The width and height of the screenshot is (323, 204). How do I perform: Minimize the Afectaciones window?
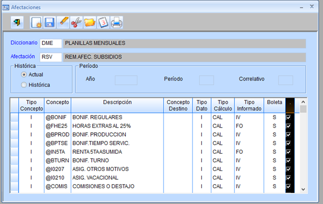(x=302, y=7)
